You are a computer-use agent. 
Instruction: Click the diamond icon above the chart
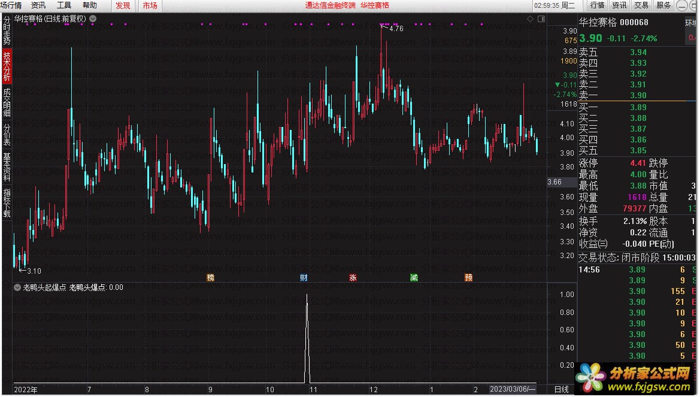[530, 19]
